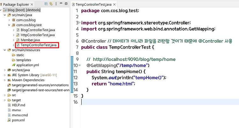Viewport: 239px width, 128px height.
Task: Click the target folder icon
Action: pos(9,100)
